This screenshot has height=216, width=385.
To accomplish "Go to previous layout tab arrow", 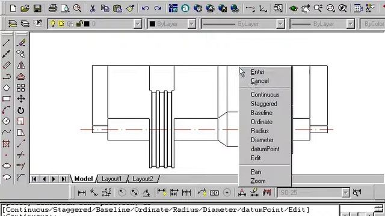I will click(x=44, y=179).
